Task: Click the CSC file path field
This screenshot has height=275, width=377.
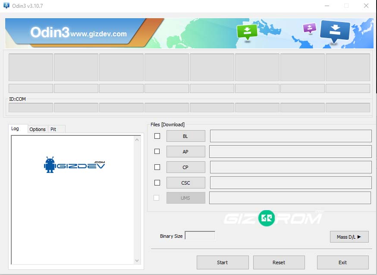Action: click(291, 183)
